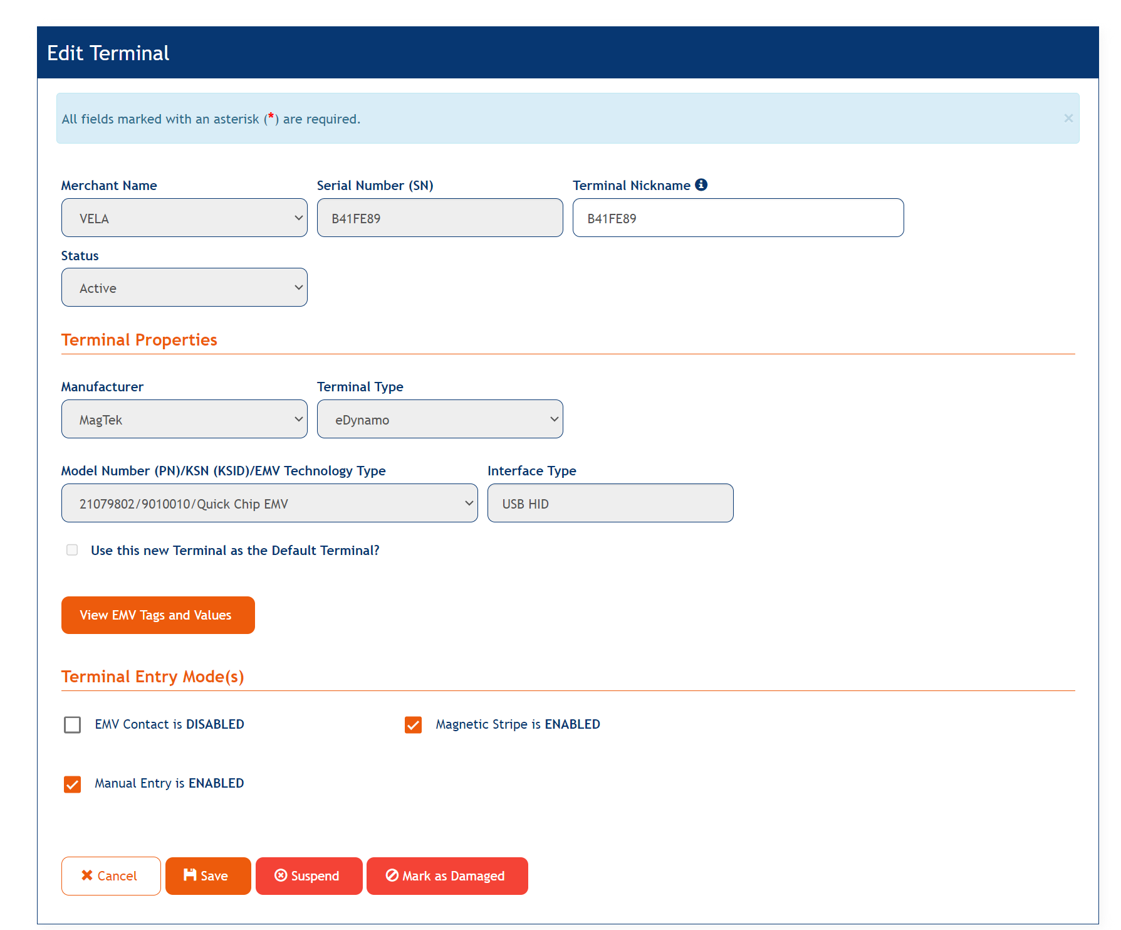
Task: Open the Merchant Name dropdown
Action: [x=184, y=218]
